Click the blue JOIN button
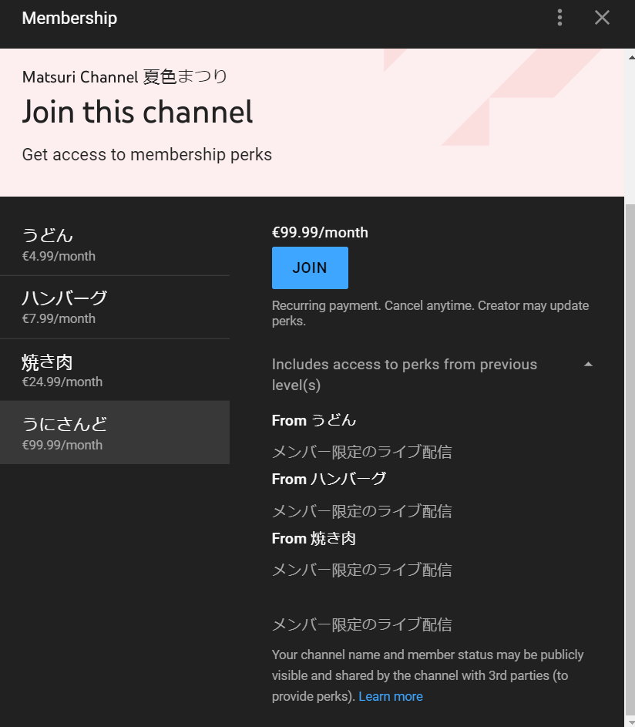This screenshot has height=727, width=635. (x=310, y=268)
